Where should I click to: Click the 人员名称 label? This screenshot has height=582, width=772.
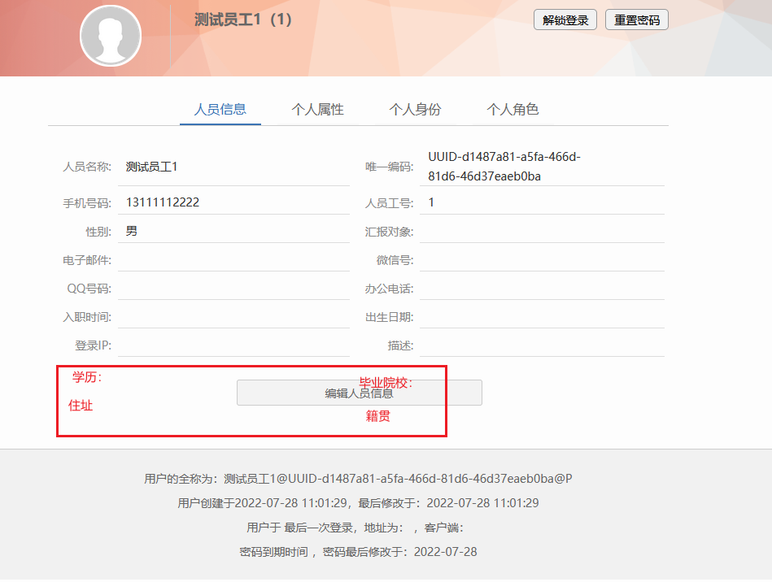87,167
